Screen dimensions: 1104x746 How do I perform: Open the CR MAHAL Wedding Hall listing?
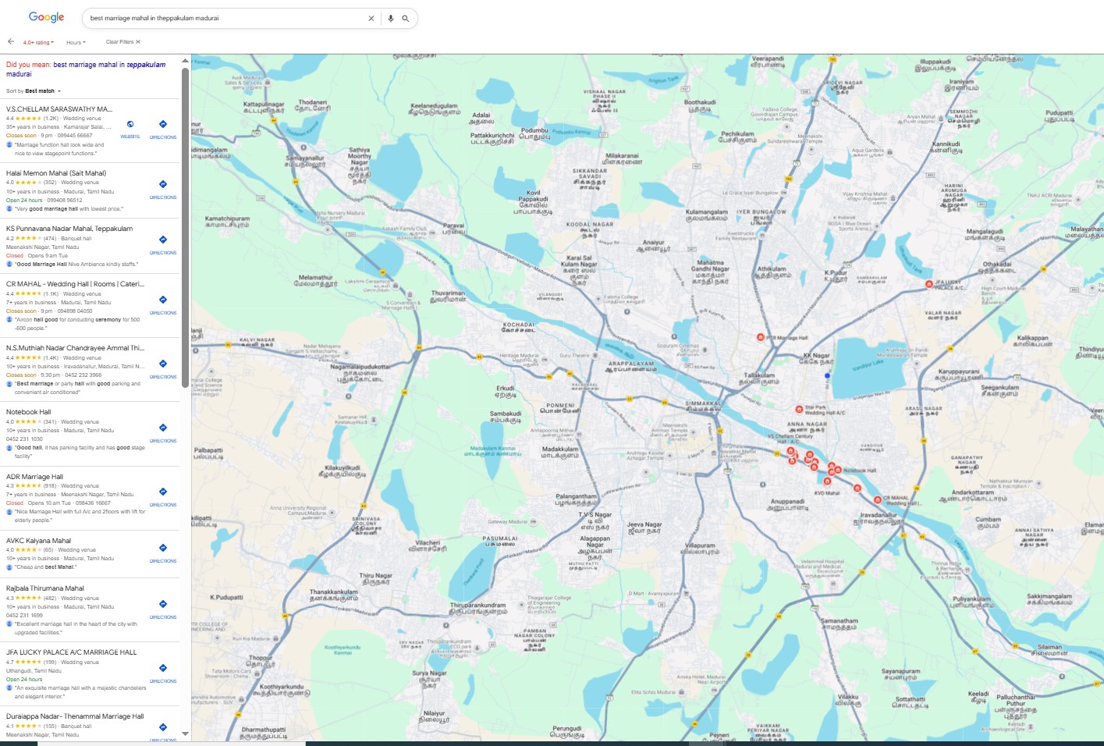pyautogui.click(x=75, y=284)
